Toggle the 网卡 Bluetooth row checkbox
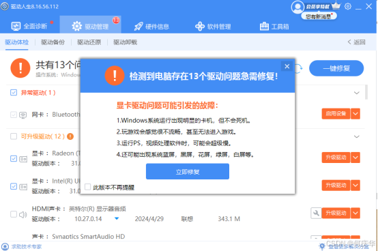The image size is (378, 251). [14, 115]
